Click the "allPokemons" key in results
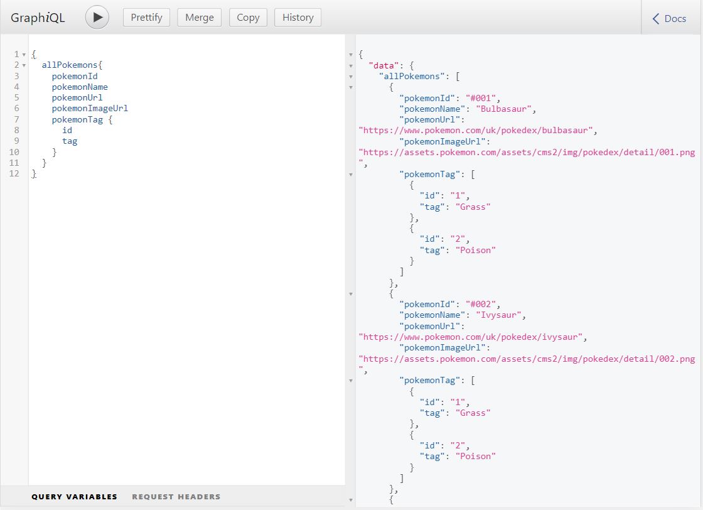Viewport: 703px width, 510px height. [412, 77]
